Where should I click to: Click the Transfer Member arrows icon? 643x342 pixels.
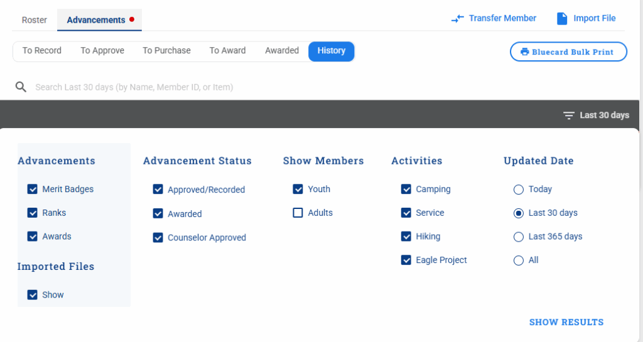pyautogui.click(x=458, y=19)
